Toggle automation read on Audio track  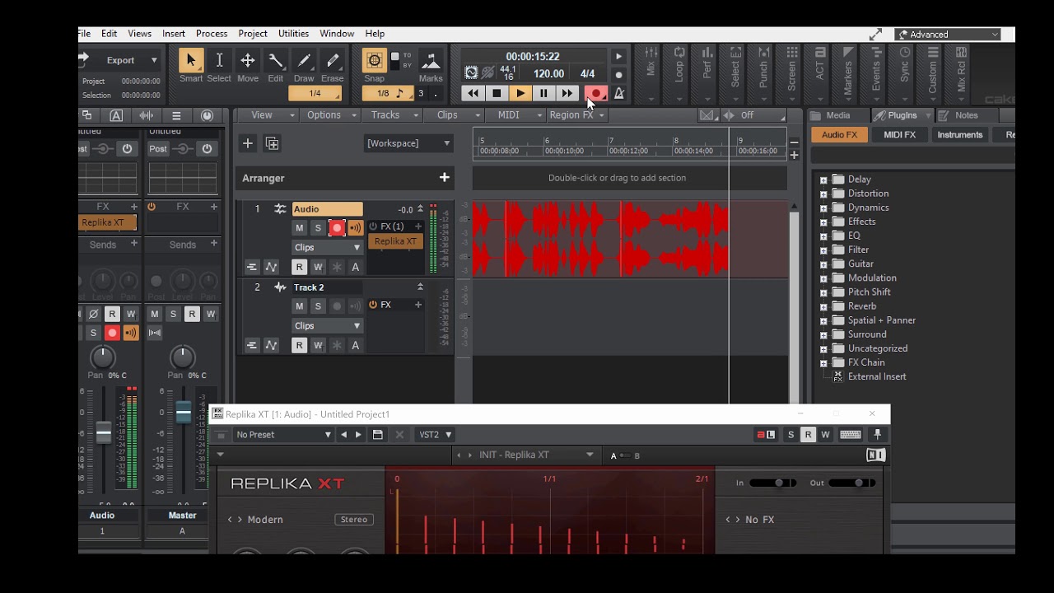pyautogui.click(x=300, y=267)
